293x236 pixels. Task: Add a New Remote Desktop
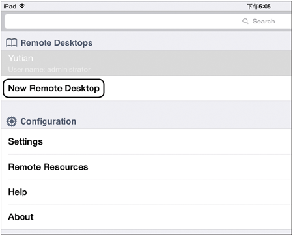(x=53, y=88)
